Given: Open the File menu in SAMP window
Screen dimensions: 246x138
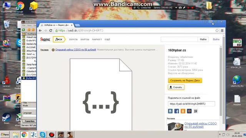Looking at the screenshot, I should (24, 25).
